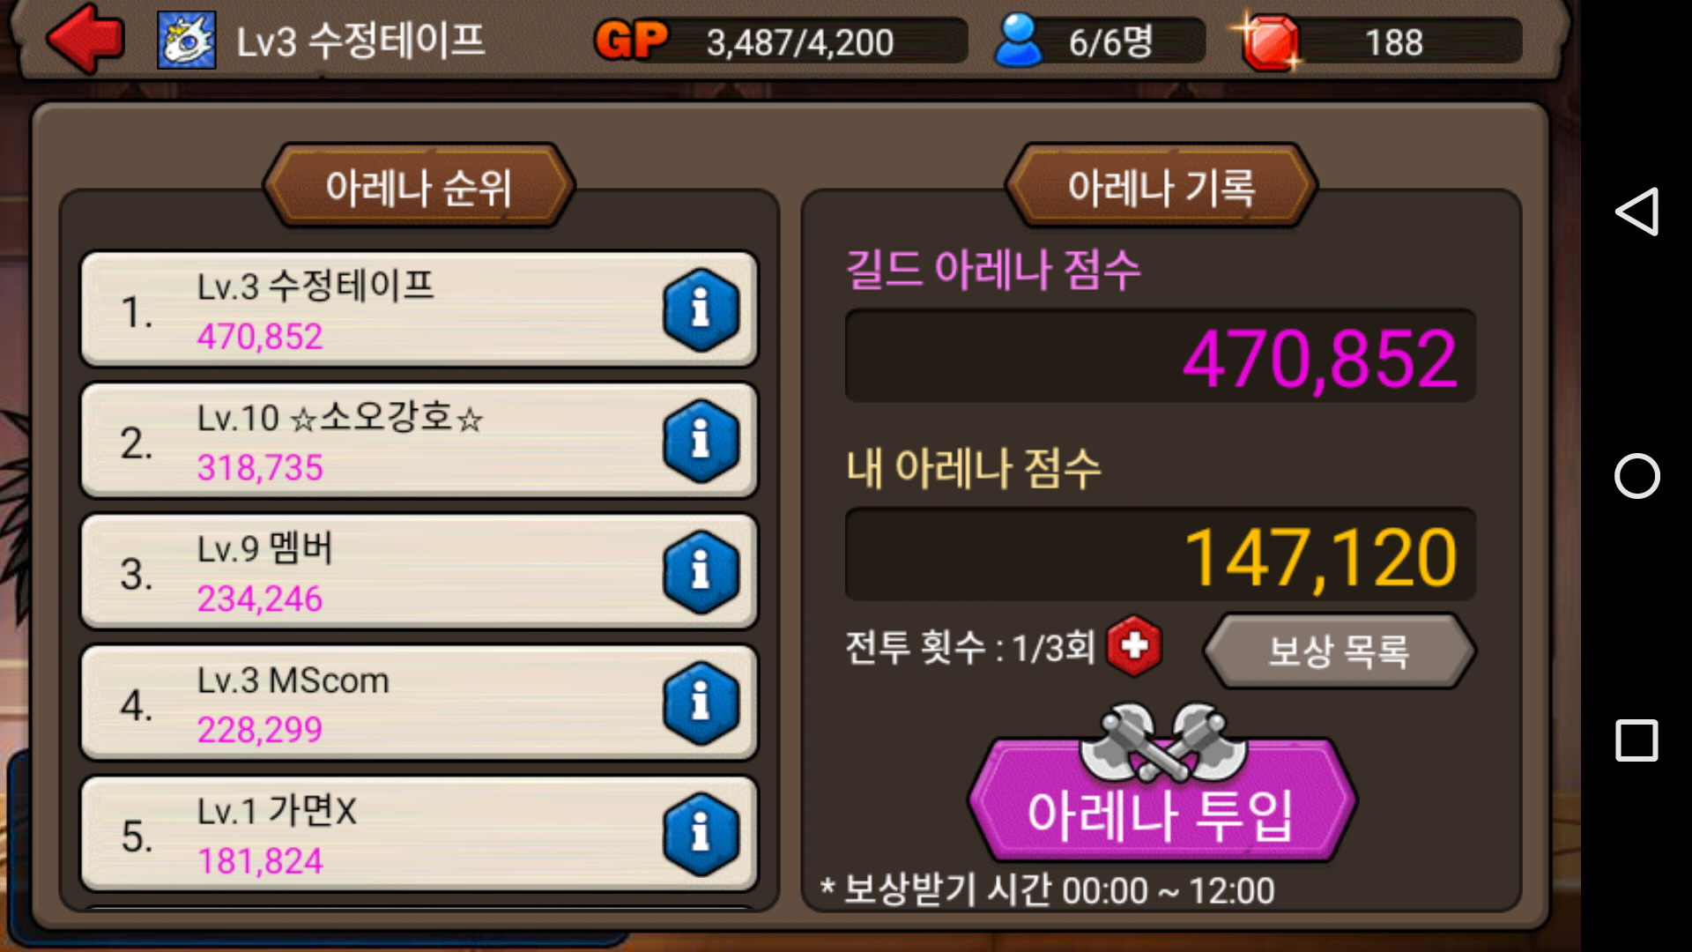Image resolution: width=1692 pixels, height=952 pixels.
Task: Open info for rank 2 ☆소오강호☆
Action: tap(701, 441)
